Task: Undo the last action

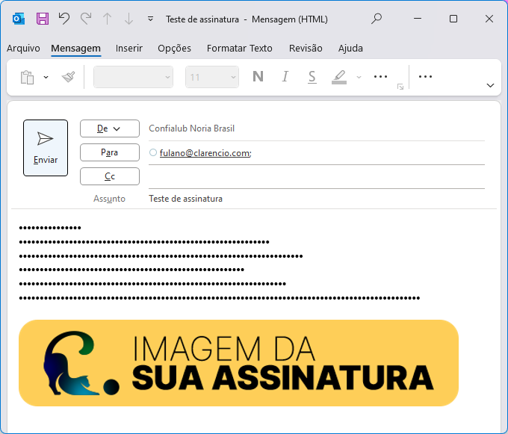Action: pyautogui.click(x=64, y=19)
